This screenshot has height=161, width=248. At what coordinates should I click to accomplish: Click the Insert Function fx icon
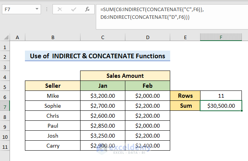[87, 8]
